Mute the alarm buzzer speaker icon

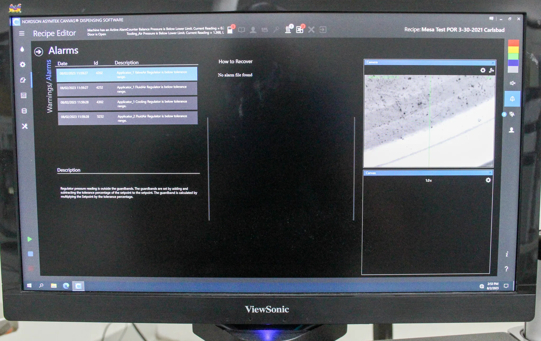click(x=512, y=83)
